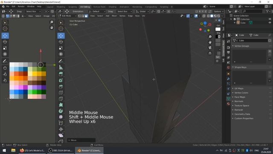Viewport: 273px width, 154px height.
Task: Select the Inset Faces tool
Action: (x=61, y=80)
